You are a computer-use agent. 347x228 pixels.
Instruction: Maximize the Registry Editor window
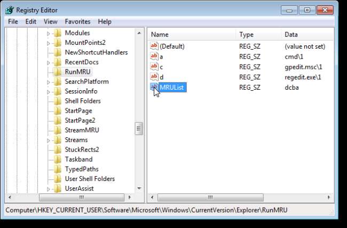(x=307, y=10)
